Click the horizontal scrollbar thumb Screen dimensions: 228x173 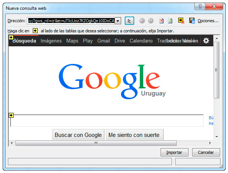click(x=96, y=143)
